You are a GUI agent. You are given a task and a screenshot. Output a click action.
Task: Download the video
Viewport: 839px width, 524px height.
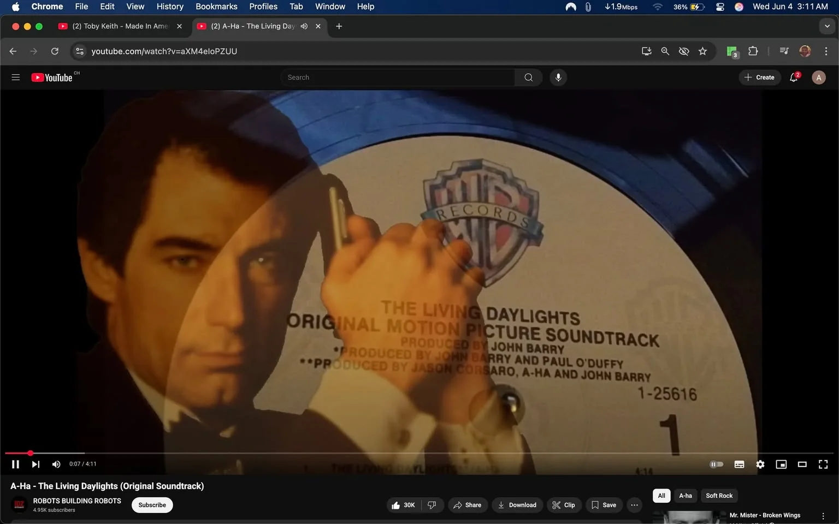click(517, 505)
